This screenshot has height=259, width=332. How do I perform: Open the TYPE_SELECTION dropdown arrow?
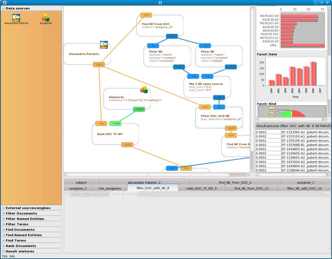[327, 194]
